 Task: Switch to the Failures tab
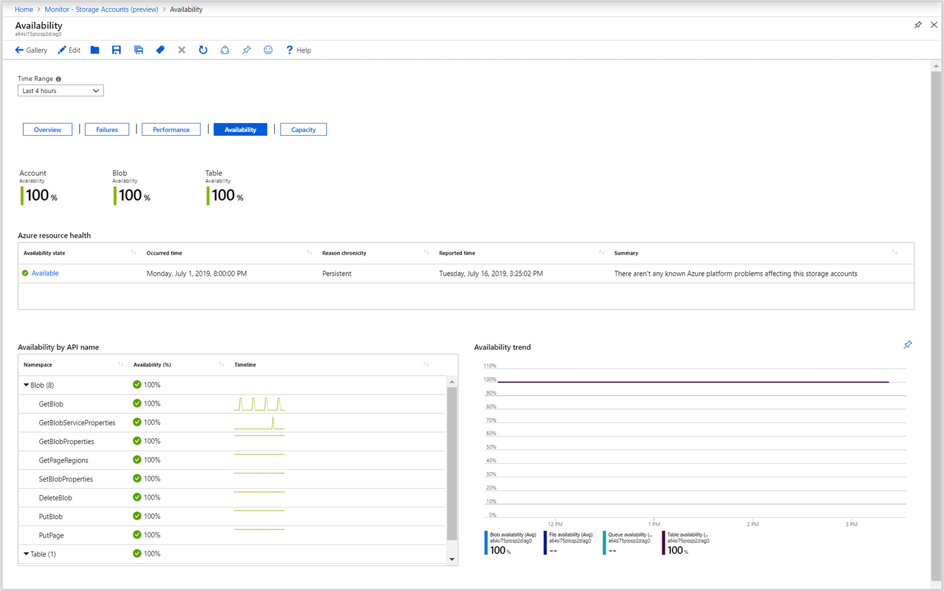click(x=107, y=129)
